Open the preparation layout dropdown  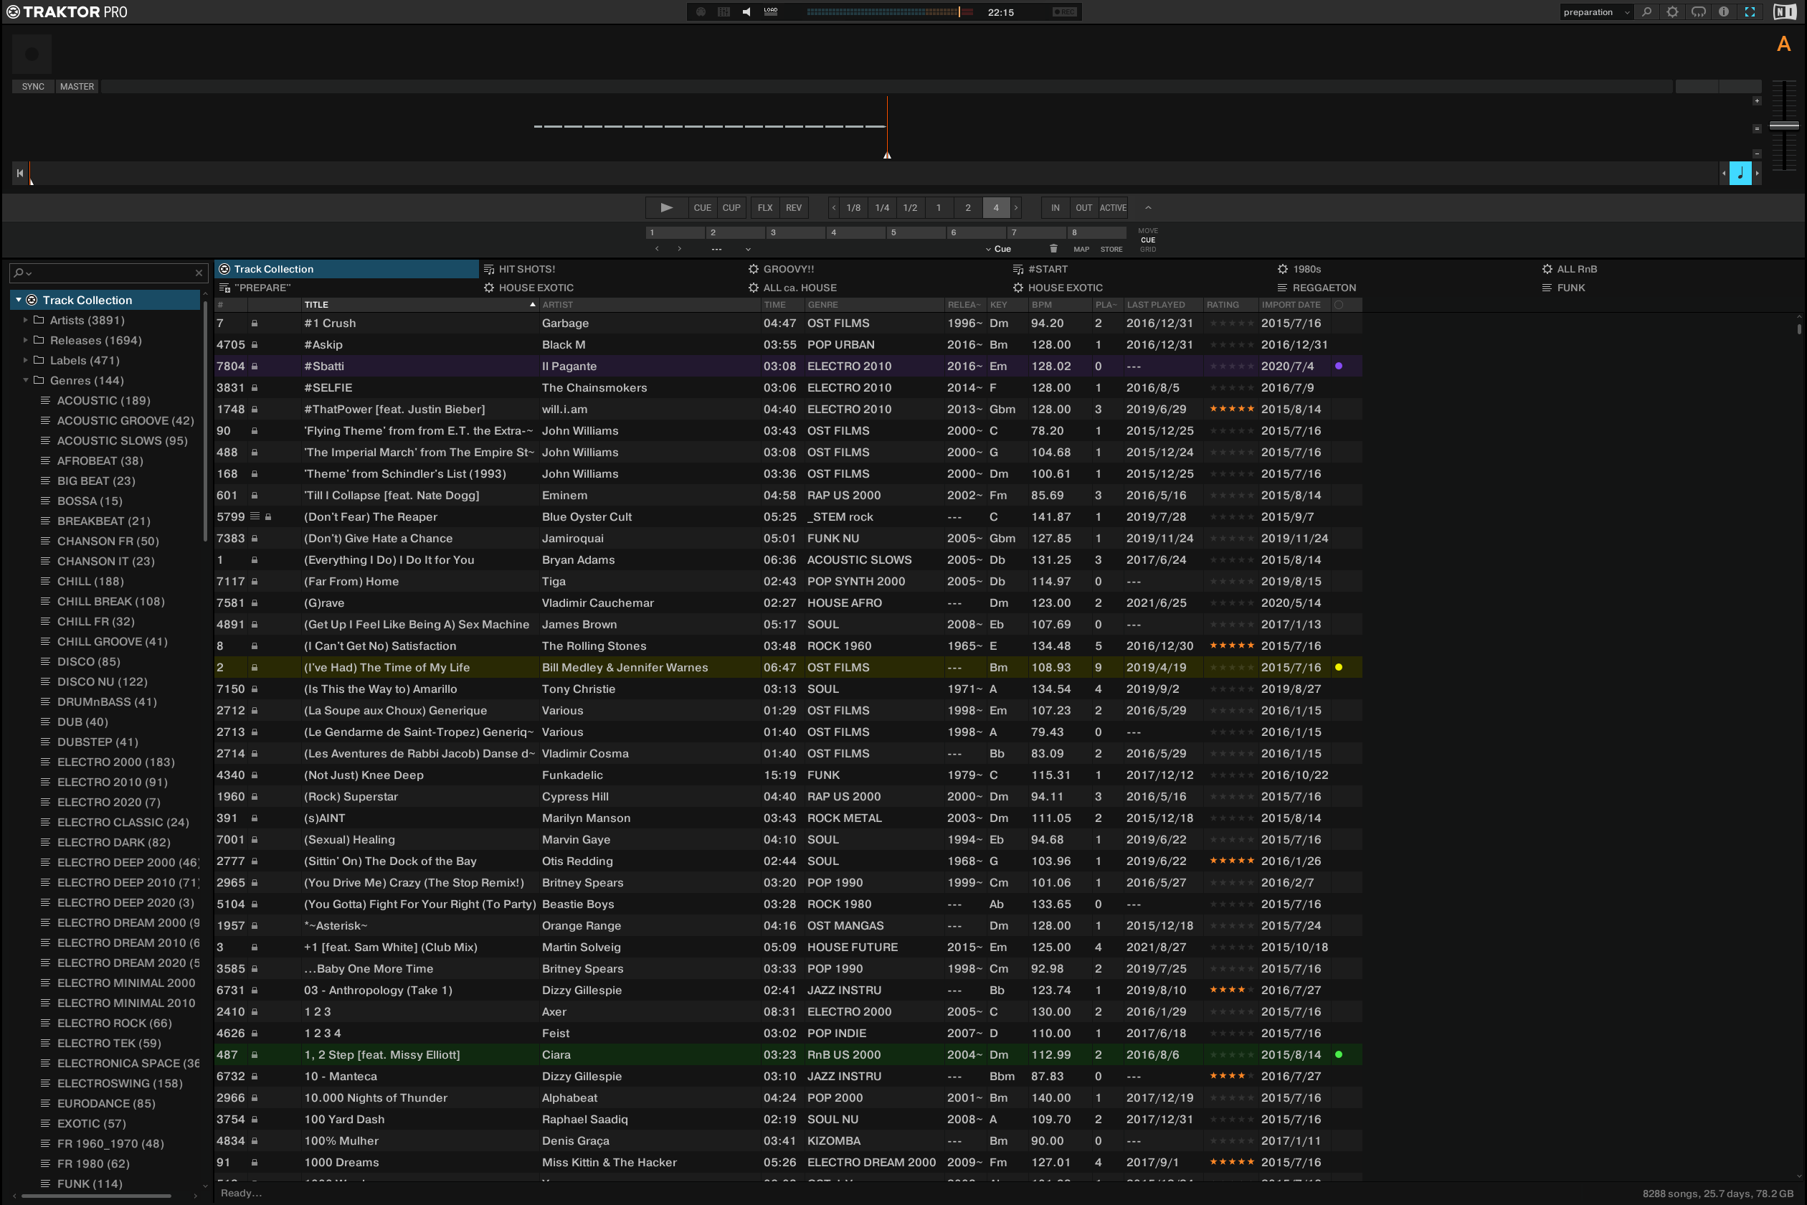[1595, 12]
